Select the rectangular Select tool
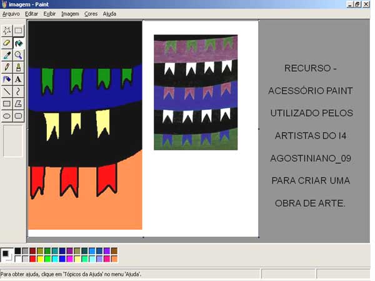This screenshot has height=281, width=375. [x=18, y=31]
